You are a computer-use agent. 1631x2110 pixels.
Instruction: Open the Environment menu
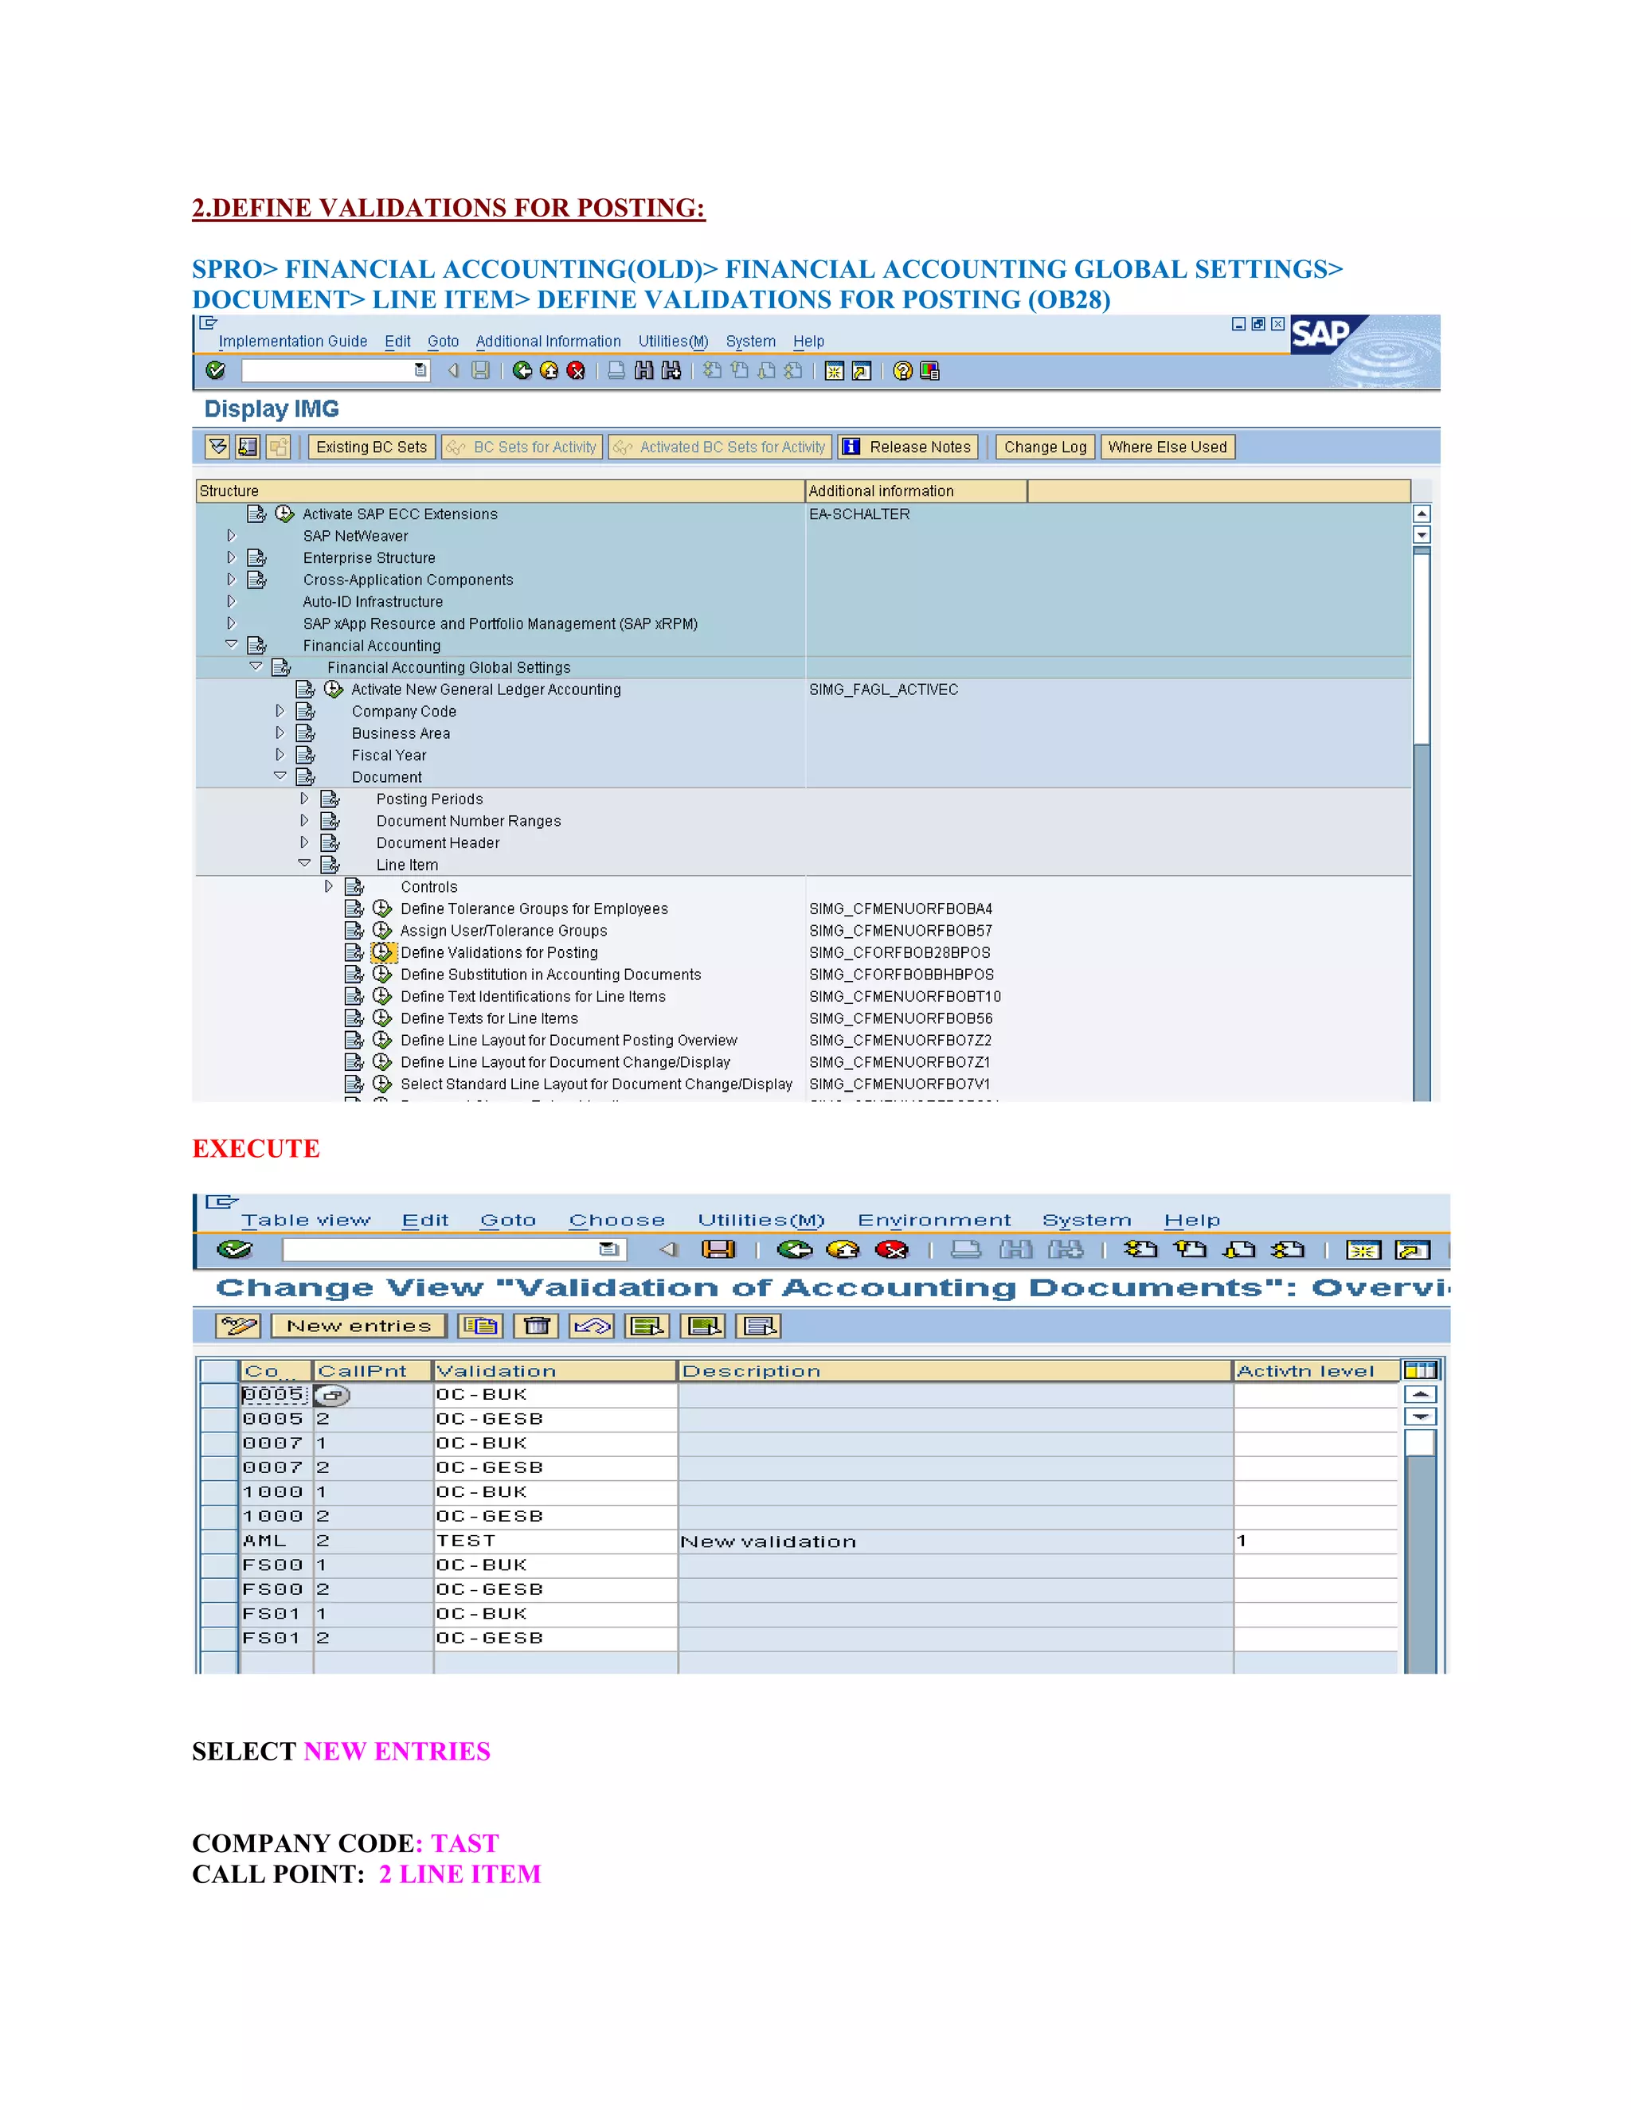(x=934, y=1220)
